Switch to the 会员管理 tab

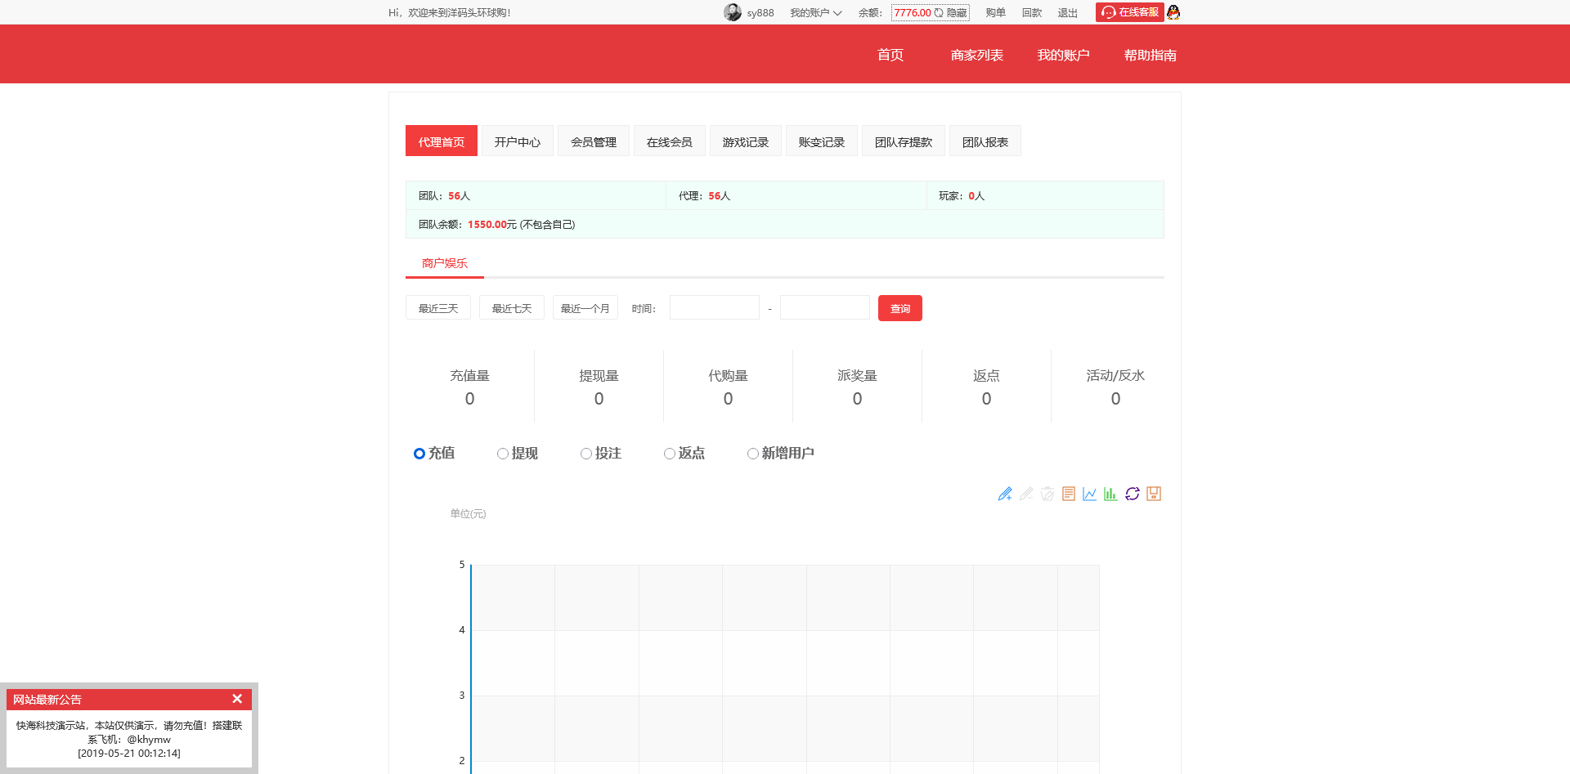coord(593,141)
